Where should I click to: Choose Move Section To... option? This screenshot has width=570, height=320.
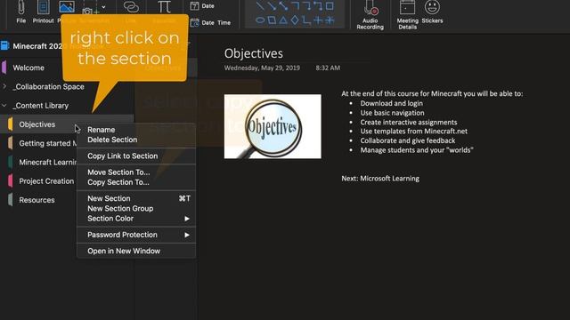(x=118, y=172)
